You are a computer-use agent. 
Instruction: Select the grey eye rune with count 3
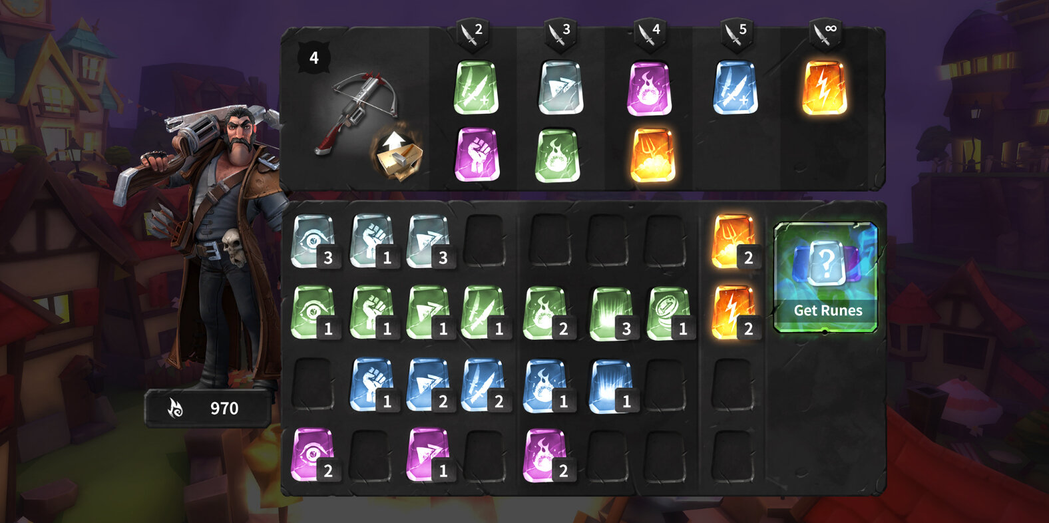point(315,241)
